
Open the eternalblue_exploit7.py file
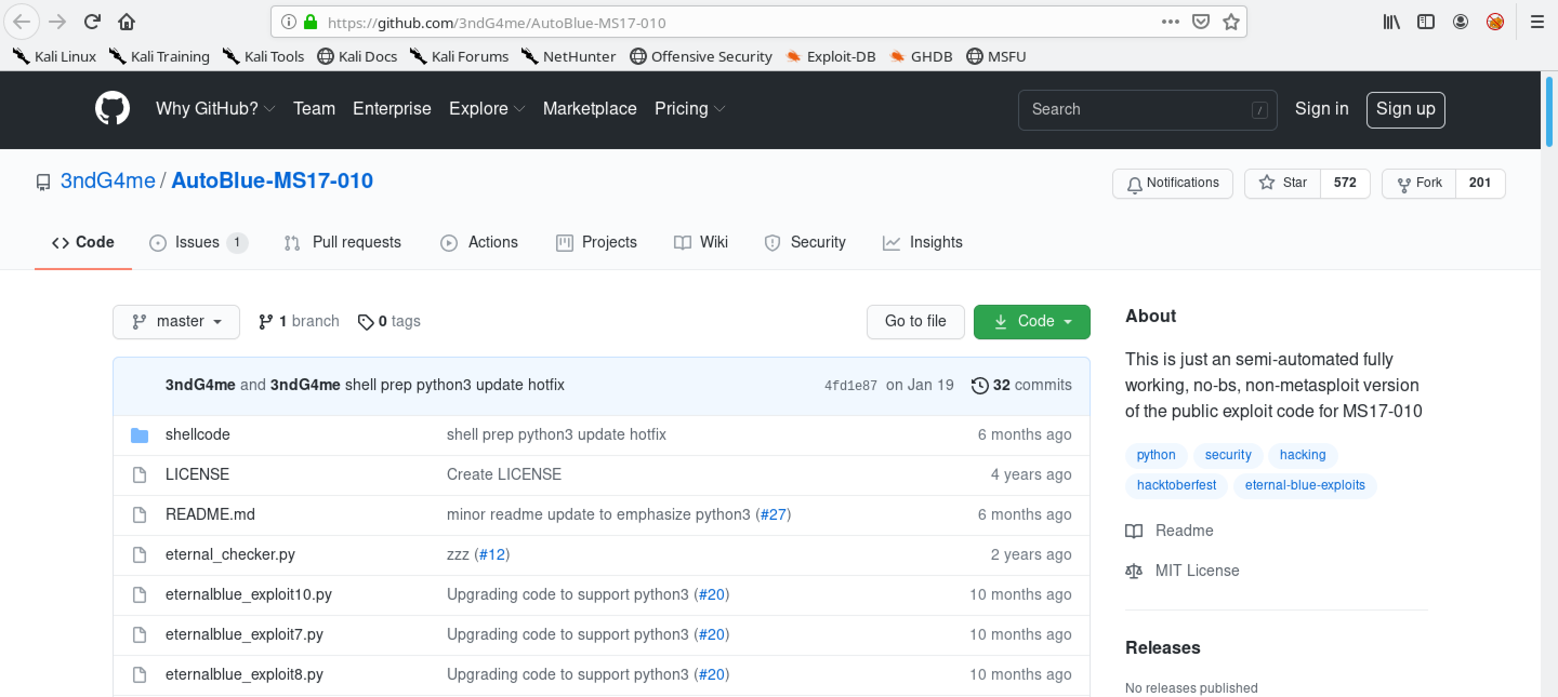[x=245, y=634]
